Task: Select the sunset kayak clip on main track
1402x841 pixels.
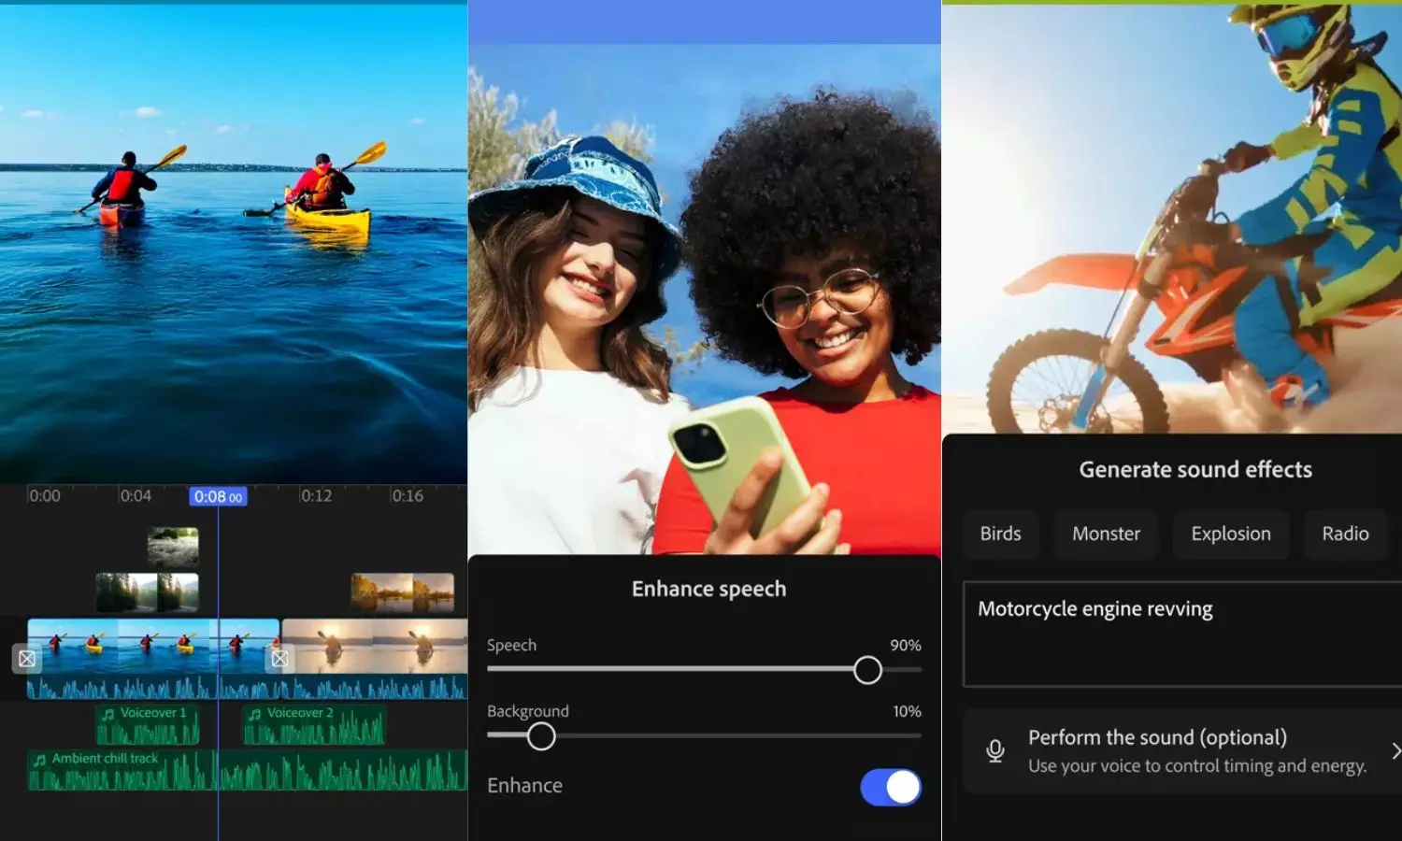Action: (374, 645)
